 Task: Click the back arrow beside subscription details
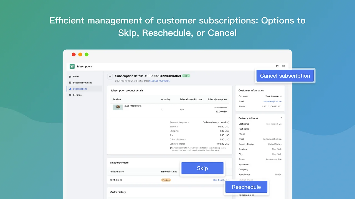tap(110, 76)
